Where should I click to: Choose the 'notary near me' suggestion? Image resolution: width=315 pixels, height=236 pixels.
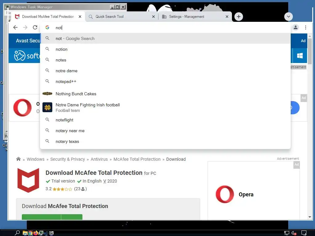[x=165, y=131]
